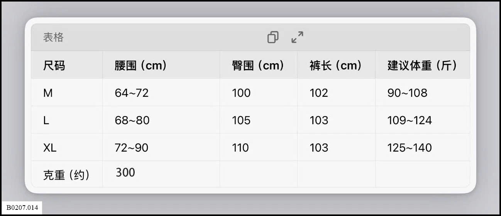
Task: Click the copy table icon
Action: [x=273, y=37]
